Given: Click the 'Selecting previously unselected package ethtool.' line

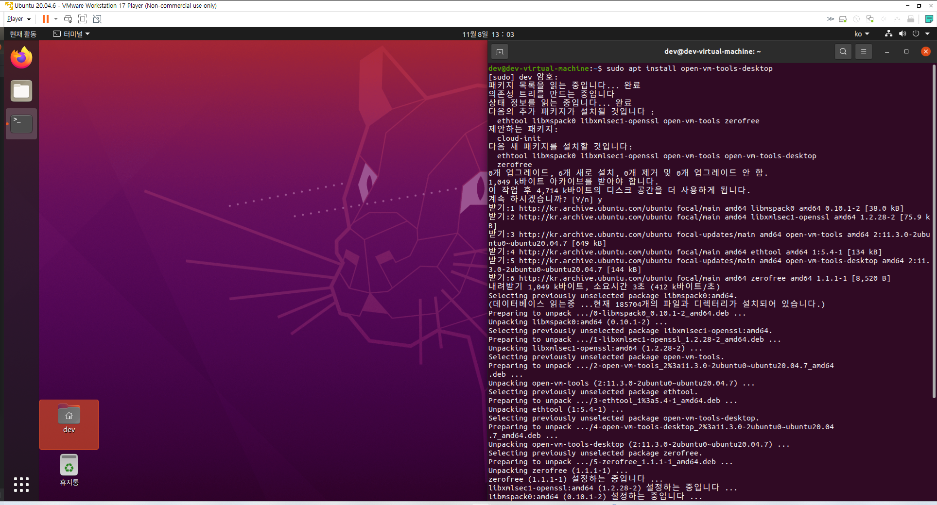Looking at the screenshot, I should (593, 392).
